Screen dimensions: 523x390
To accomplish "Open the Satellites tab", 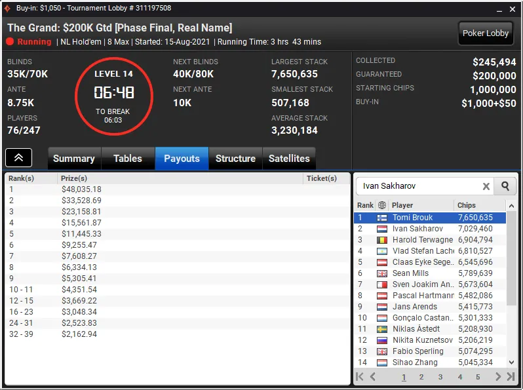I will pos(289,159).
